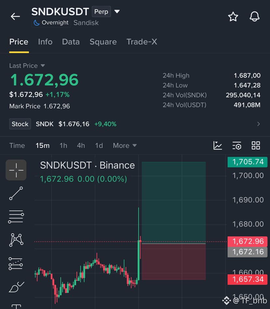Select the 4h interval
Screen dimensions: 270x309
pos(81,146)
